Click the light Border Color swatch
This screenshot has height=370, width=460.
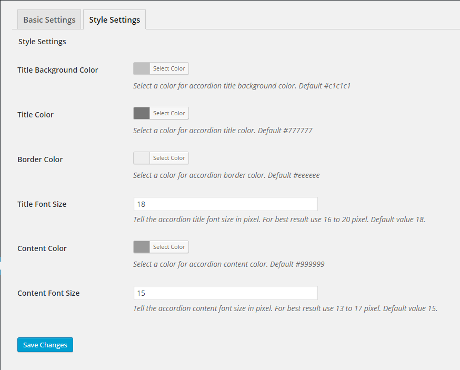click(142, 158)
